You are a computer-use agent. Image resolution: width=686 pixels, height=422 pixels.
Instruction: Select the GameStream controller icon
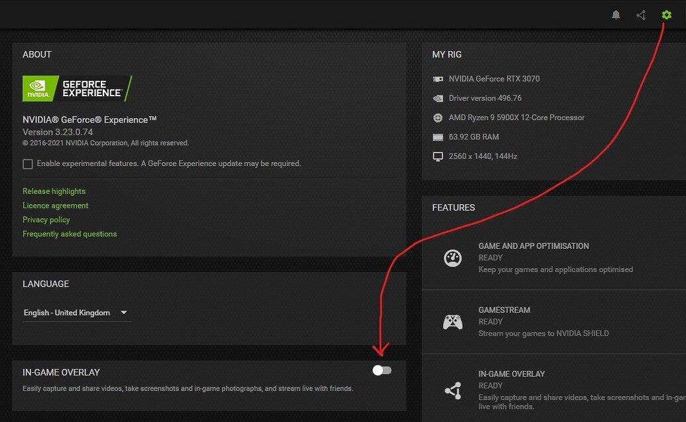coord(453,321)
